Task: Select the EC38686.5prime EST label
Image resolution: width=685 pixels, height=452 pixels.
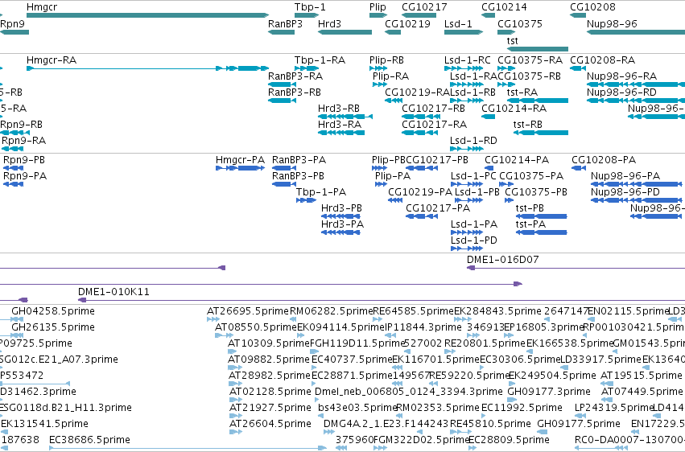Action: click(89, 440)
